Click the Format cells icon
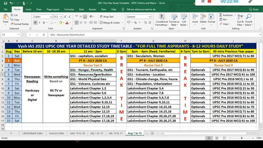263x148 pixels. coord(211,17)
